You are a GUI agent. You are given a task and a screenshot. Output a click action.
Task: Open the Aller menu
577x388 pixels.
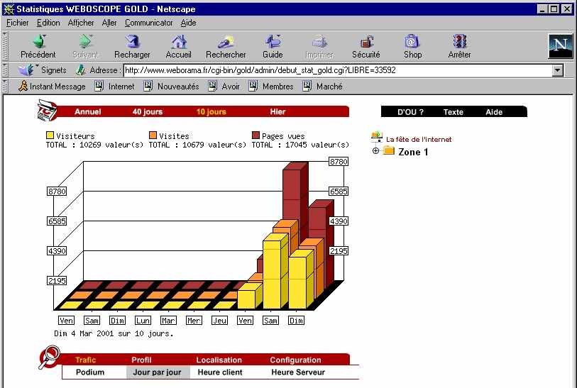click(x=109, y=23)
